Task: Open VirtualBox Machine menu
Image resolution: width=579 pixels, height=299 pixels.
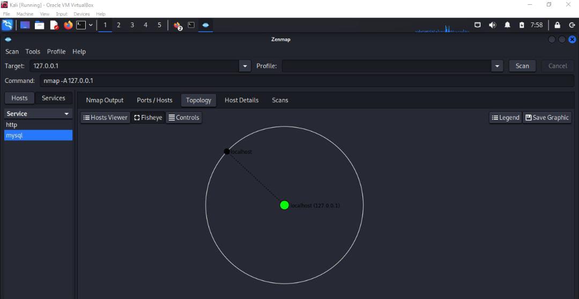Action: pos(25,14)
